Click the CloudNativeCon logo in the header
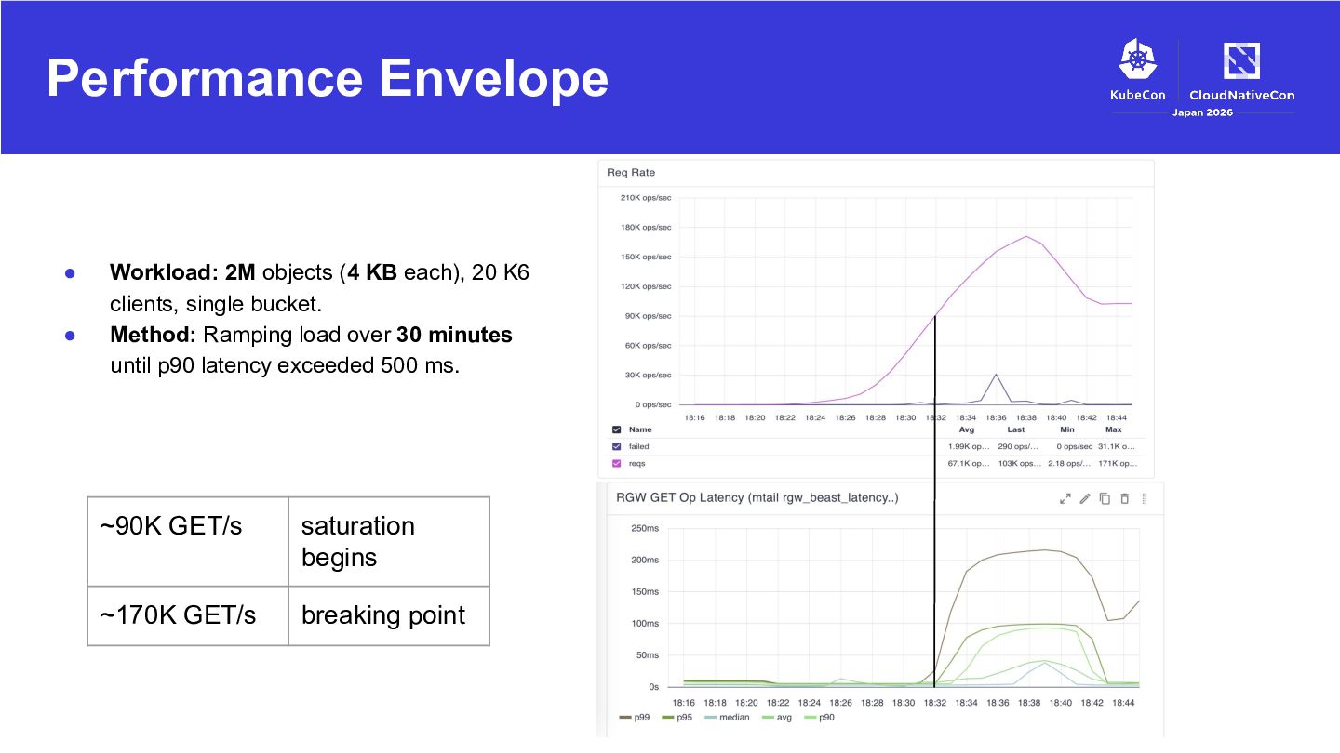The image size is (1340, 753). [1241, 72]
